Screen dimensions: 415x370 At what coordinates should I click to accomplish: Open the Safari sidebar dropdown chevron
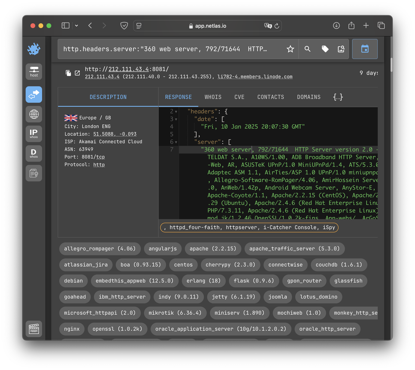tap(76, 25)
